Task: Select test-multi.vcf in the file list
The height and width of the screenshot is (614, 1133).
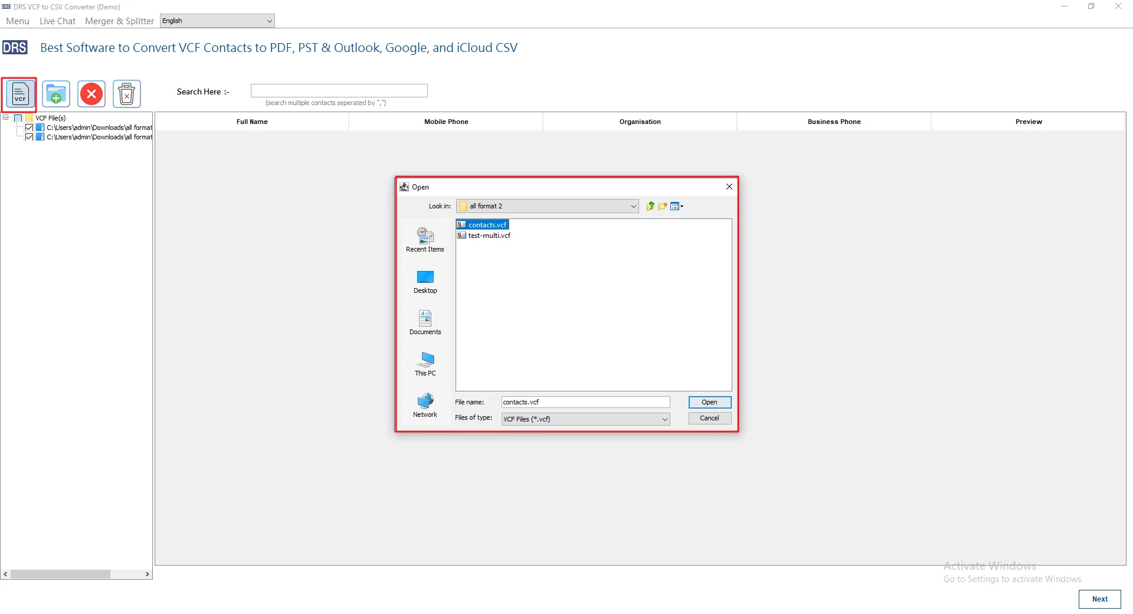Action: pyautogui.click(x=484, y=236)
